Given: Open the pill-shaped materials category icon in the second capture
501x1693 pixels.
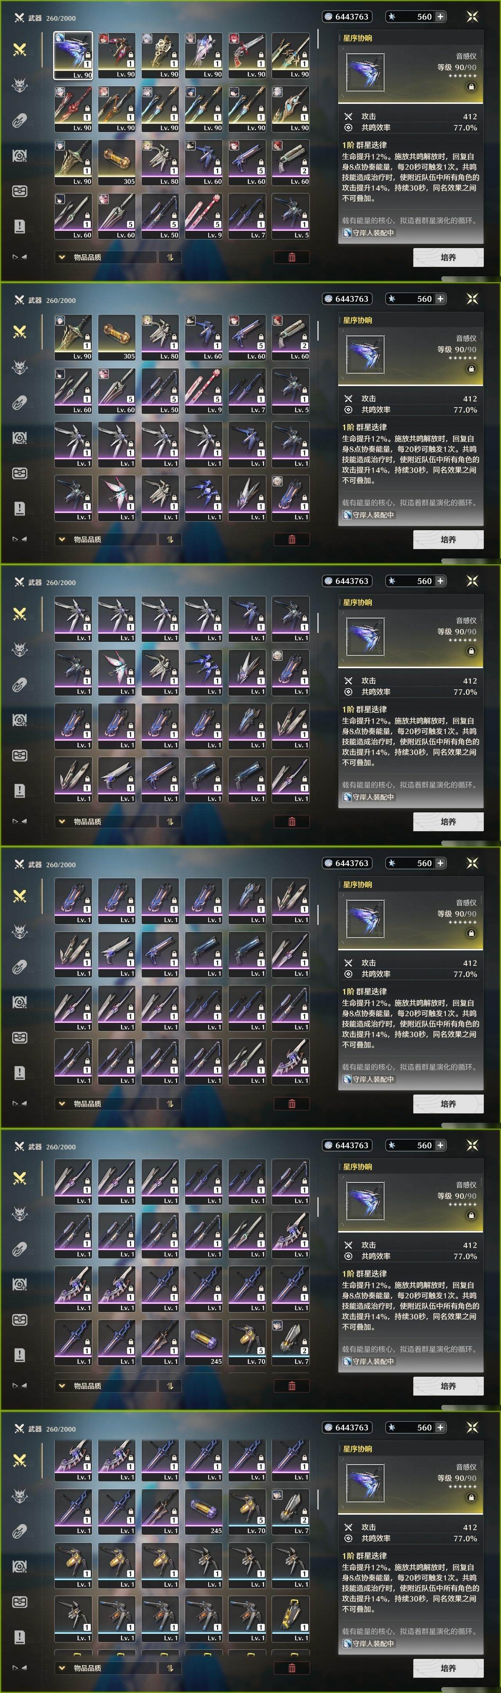Looking at the screenshot, I should 20,402.
